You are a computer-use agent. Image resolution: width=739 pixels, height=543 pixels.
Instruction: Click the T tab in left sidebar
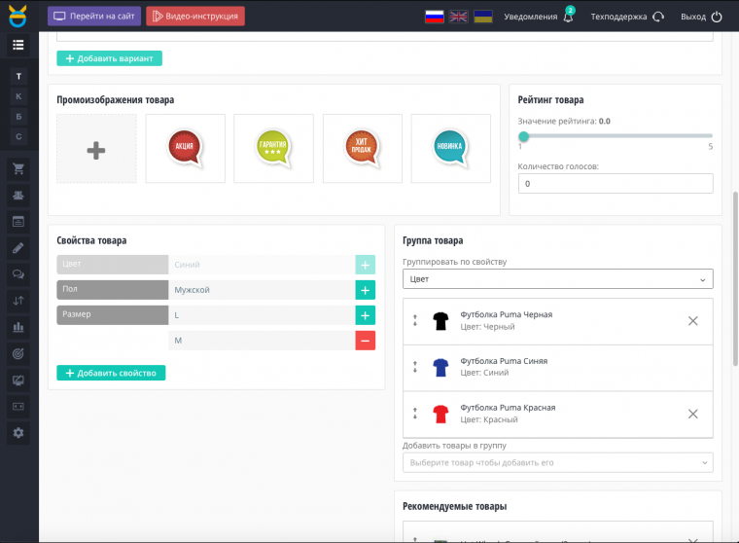coord(18,76)
